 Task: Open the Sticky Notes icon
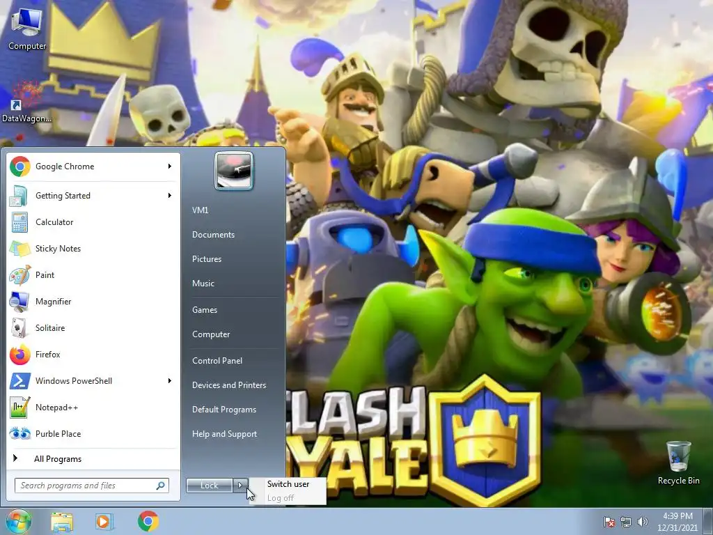pos(20,249)
